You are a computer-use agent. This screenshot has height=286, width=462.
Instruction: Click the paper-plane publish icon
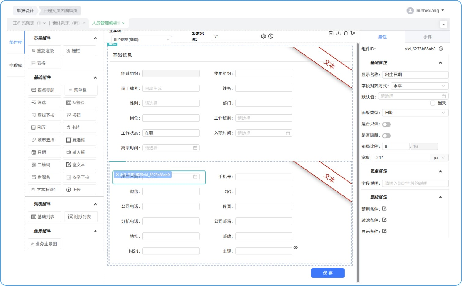point(353,33)
